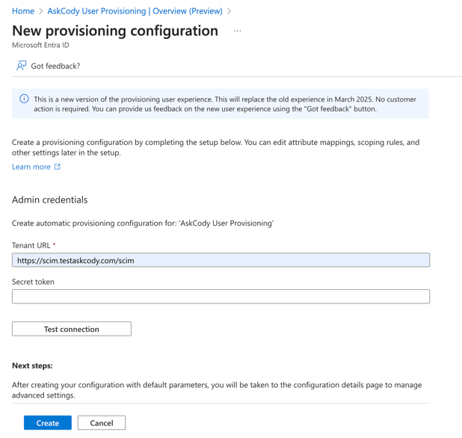The width and height of the screenshot is (462, 438).
Task: Click the breadcrumb chevron after Home
Action: point(41,11)
